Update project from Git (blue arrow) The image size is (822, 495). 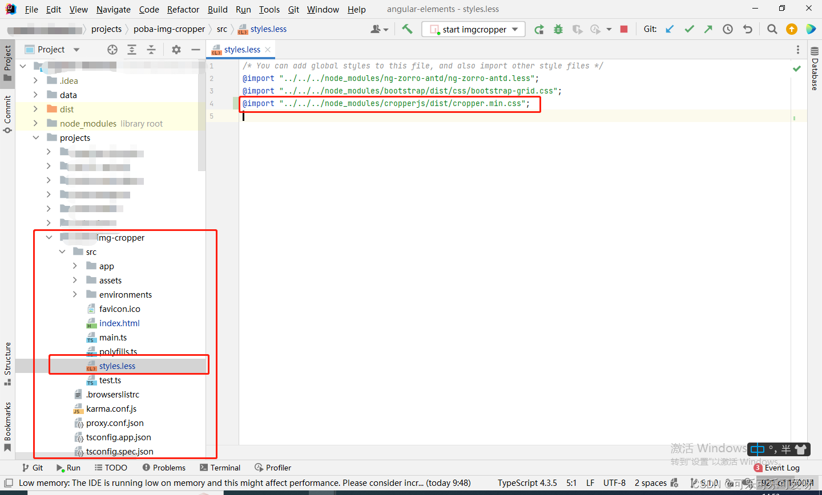670,29
